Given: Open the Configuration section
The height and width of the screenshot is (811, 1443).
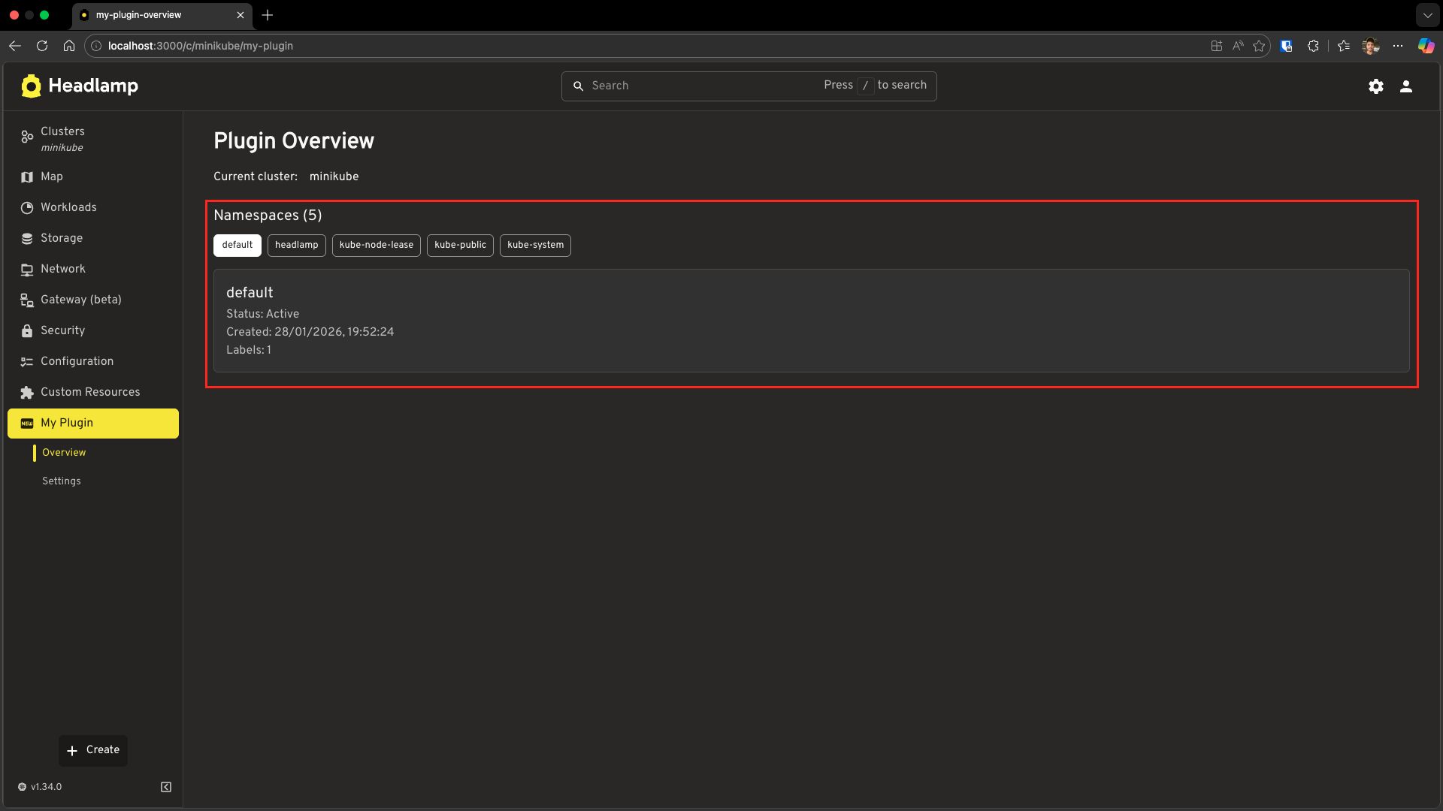Looking at the screenshot, I should (x=76, y=361).
